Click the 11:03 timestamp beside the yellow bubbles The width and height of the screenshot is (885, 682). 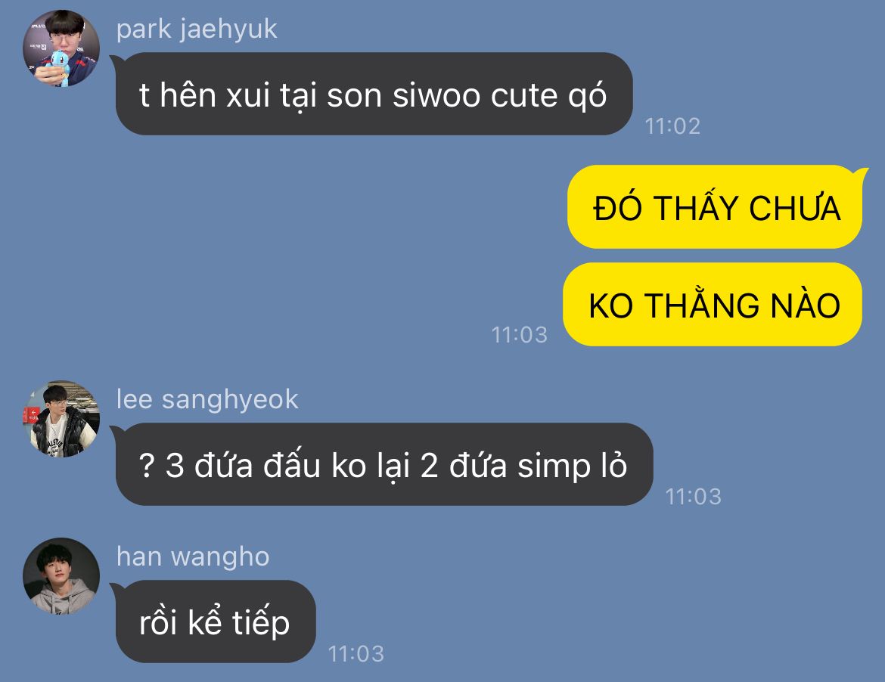coord(519,335)
